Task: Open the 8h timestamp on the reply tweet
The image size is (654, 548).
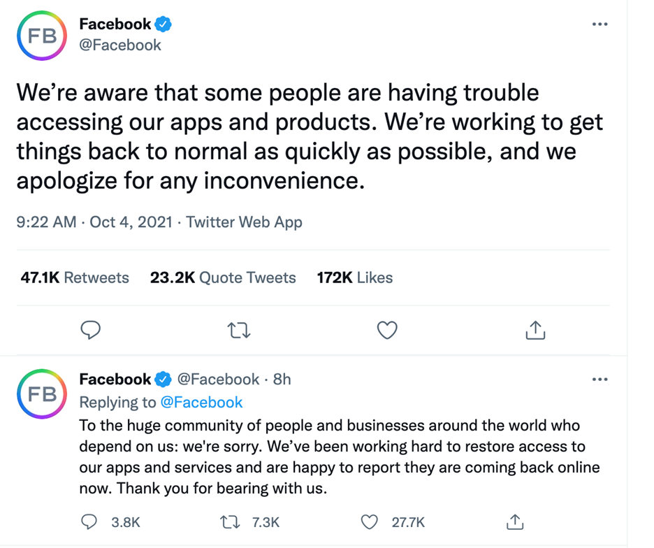Action: [x=282, y=380]
